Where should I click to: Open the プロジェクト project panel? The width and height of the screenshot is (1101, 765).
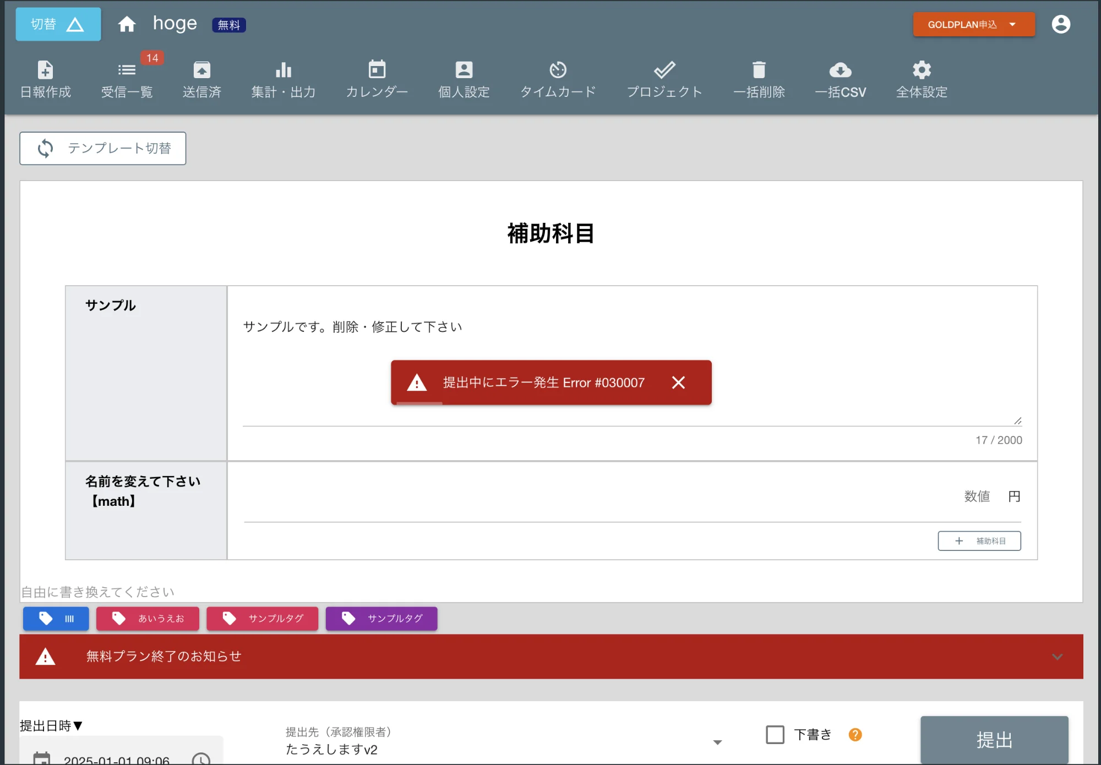[x=664, y=79]
